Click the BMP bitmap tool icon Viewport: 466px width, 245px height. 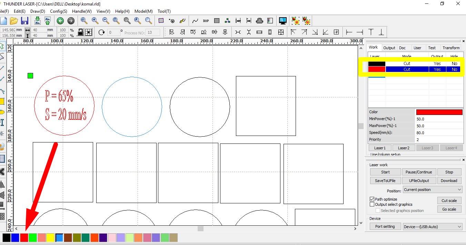coord(206,21)
